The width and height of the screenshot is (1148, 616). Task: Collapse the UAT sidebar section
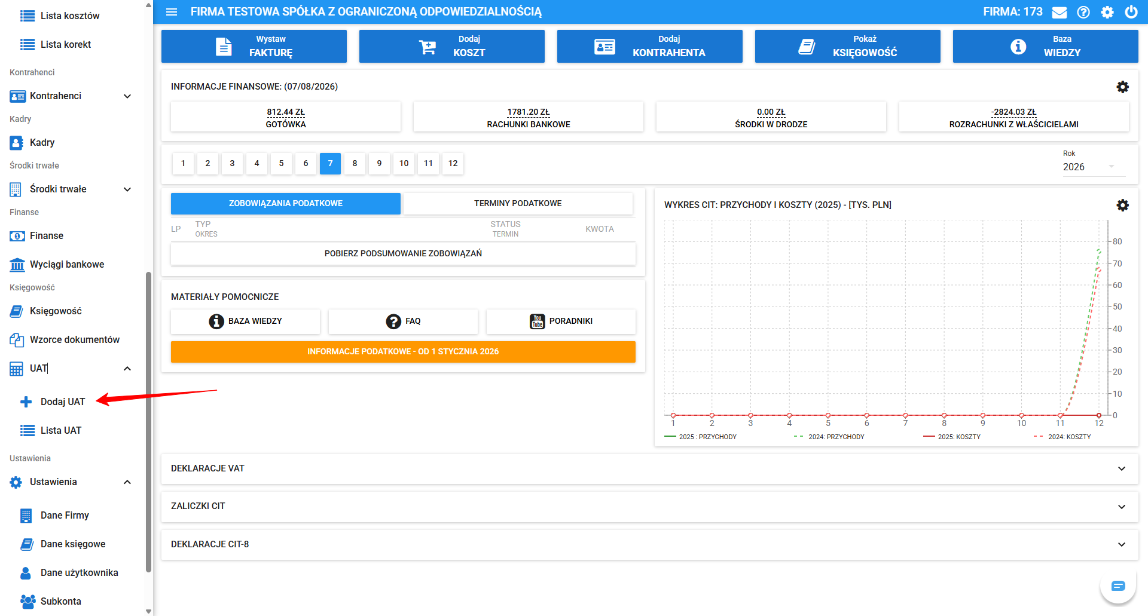(x=127, y=369)
